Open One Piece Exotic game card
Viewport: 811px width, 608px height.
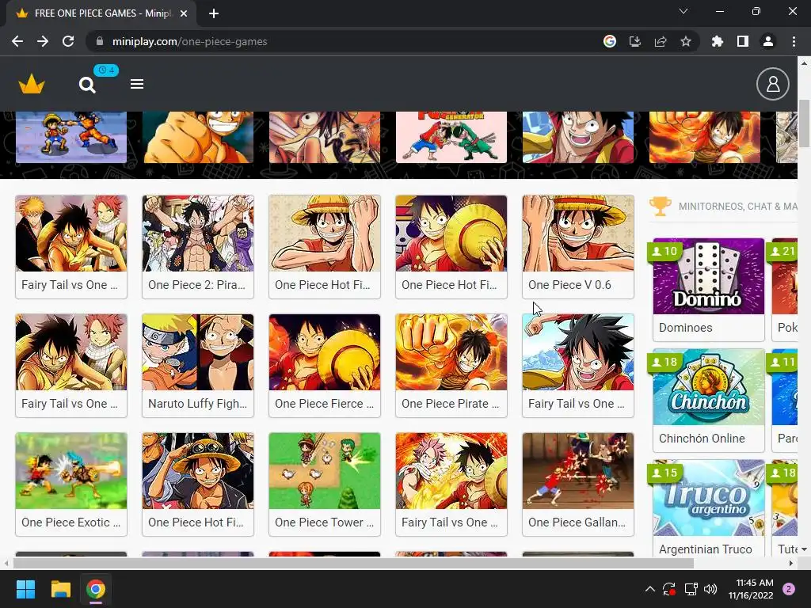pyautogui.click(x=71, y=485)
